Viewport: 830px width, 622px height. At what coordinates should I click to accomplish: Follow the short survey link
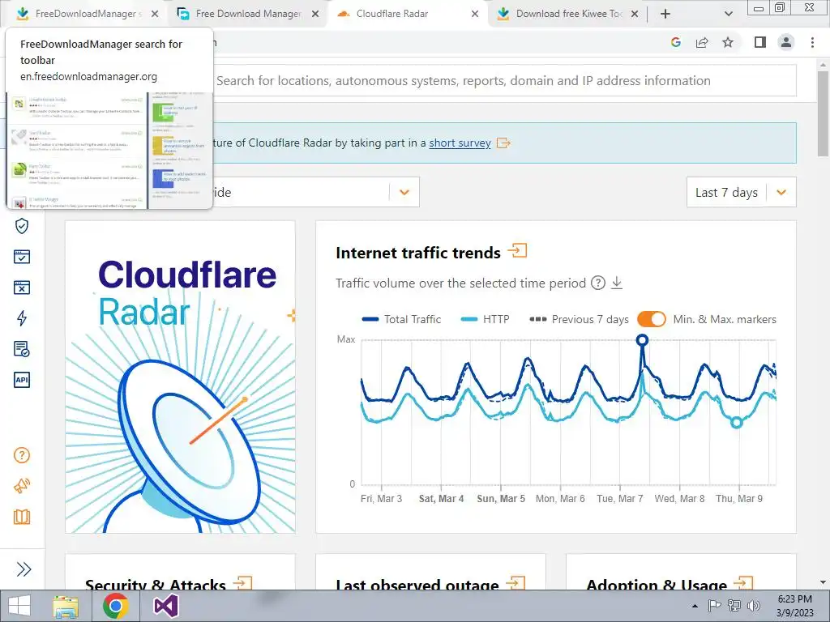pyautogui.click(x=460, y=143)
